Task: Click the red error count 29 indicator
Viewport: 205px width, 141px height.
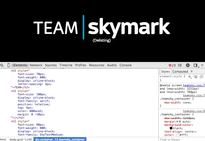Action: [172, 65]
